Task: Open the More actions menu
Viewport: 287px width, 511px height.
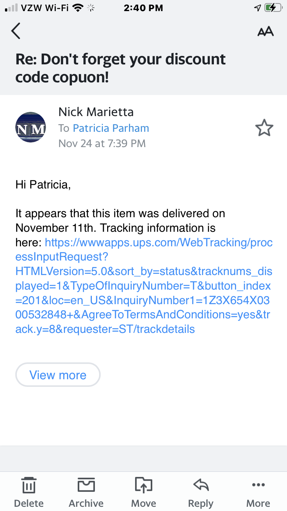Action: [x=258, y=492]
